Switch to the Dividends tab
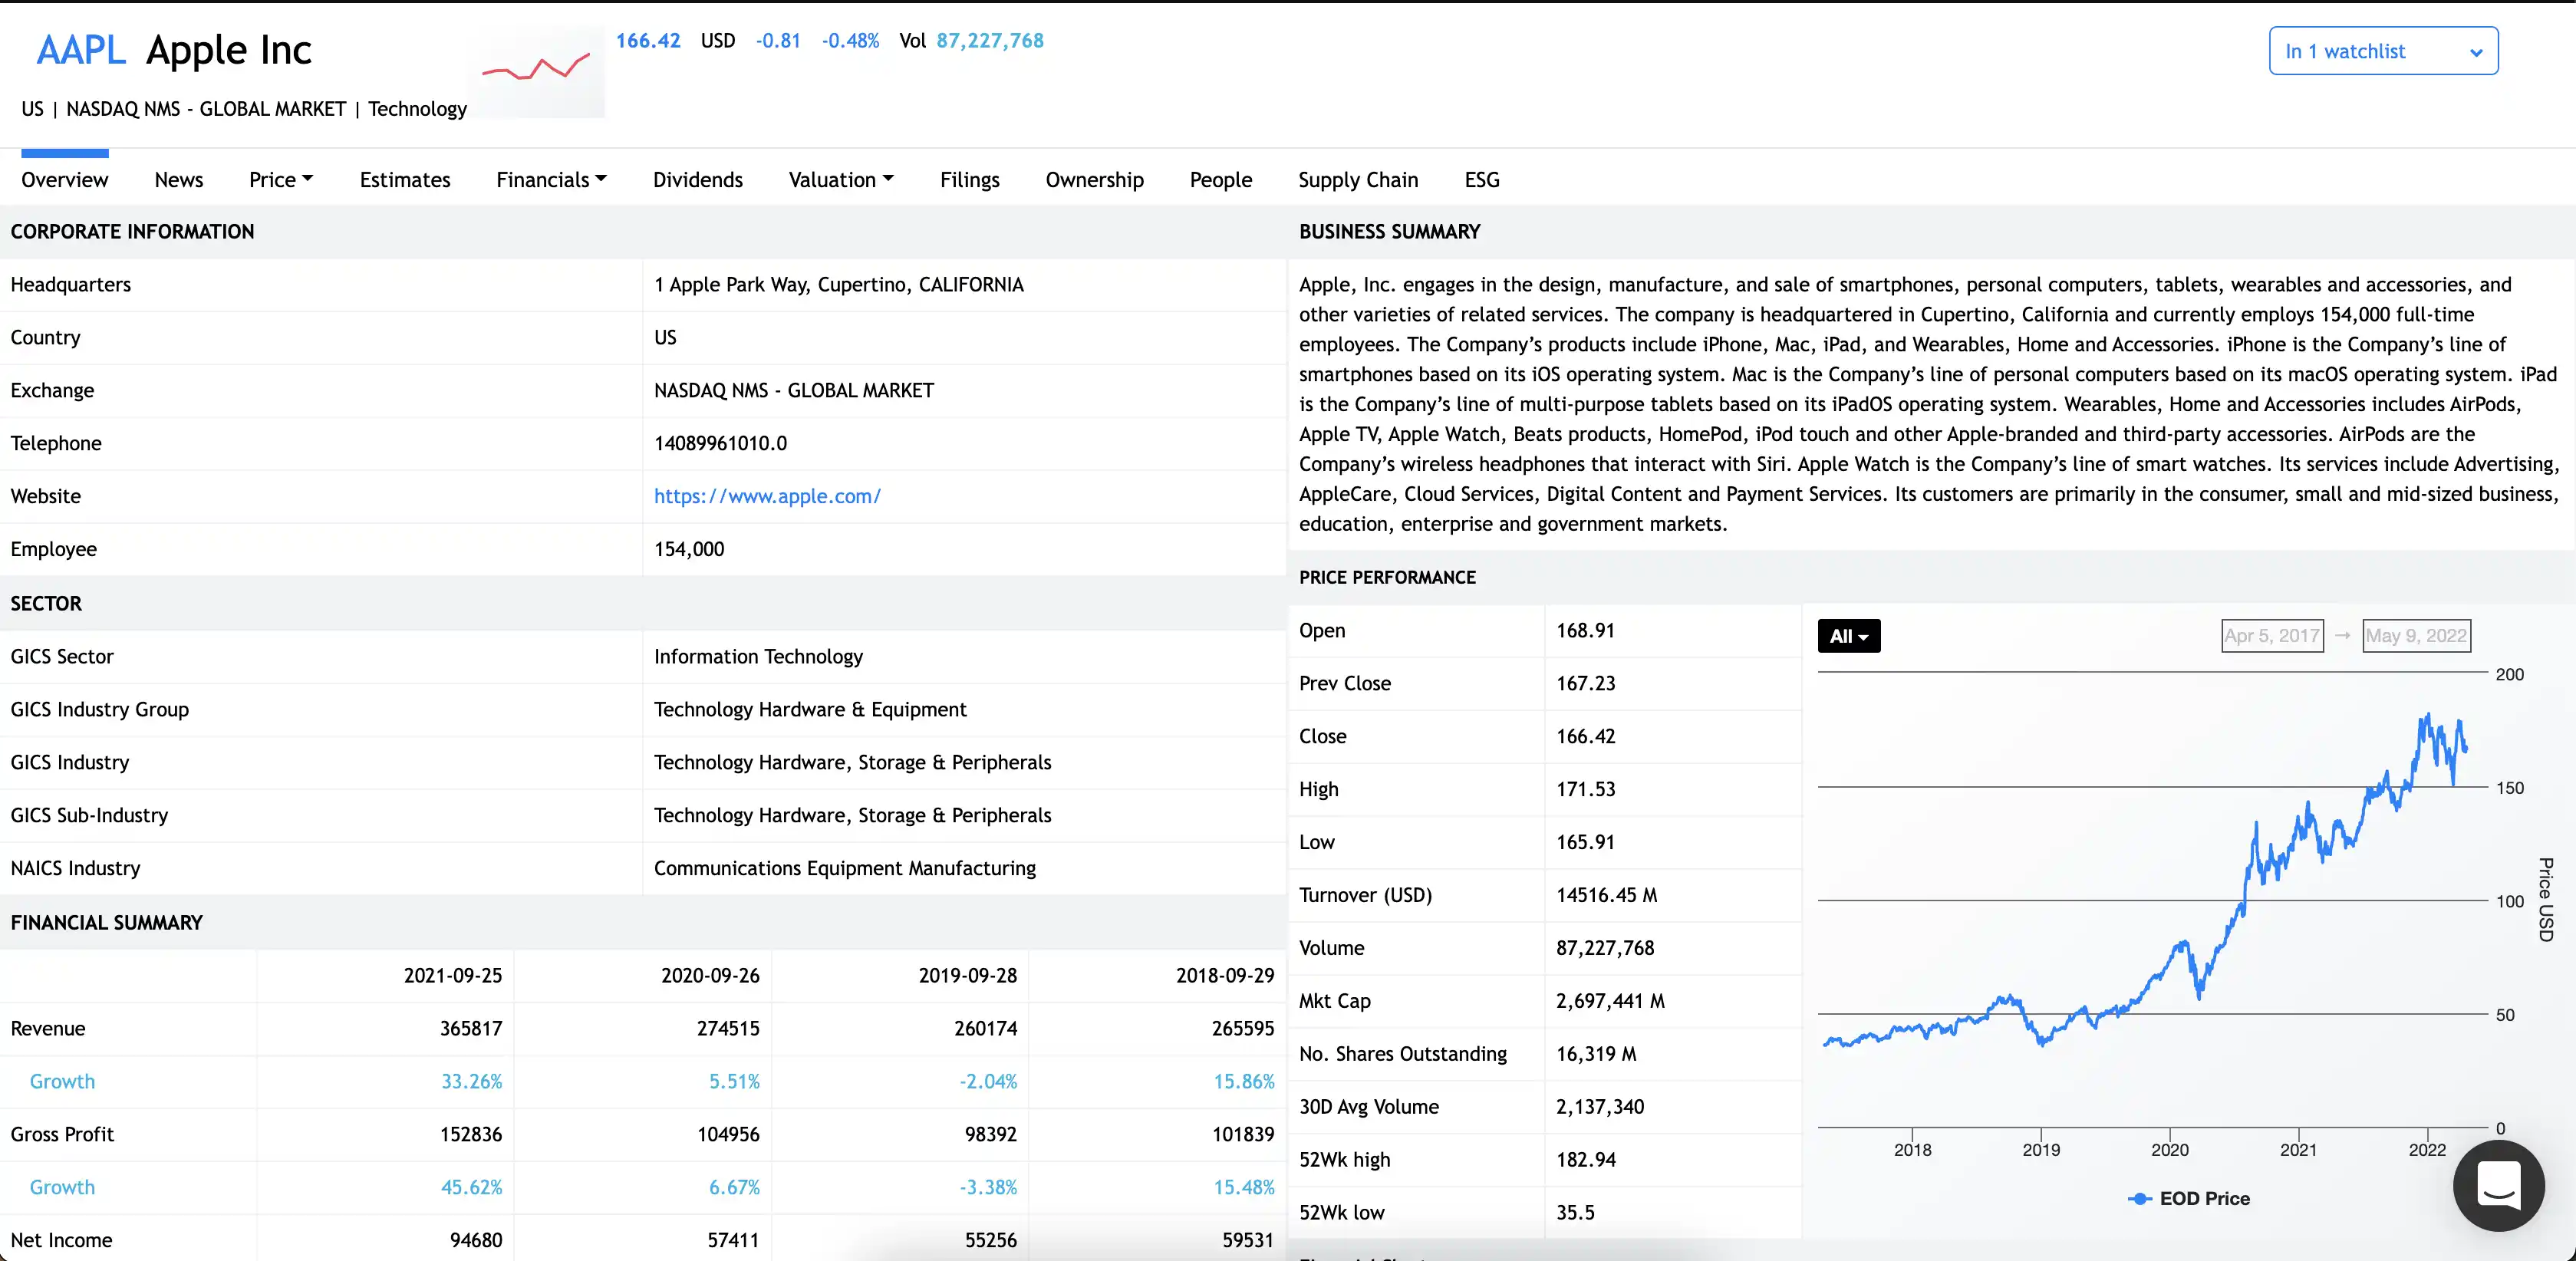This screenshot has width=2576, height=1261. [698, 180]
